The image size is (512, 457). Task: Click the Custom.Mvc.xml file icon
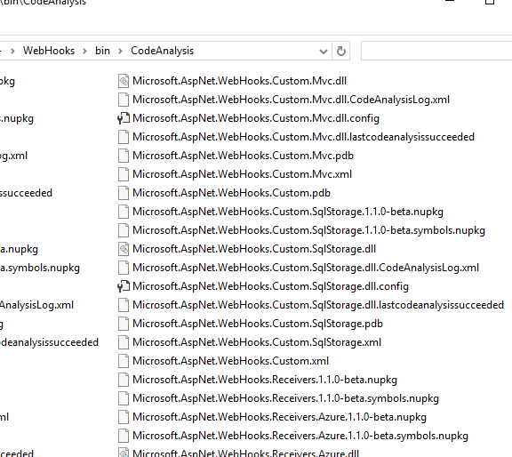tap(124, 174)
